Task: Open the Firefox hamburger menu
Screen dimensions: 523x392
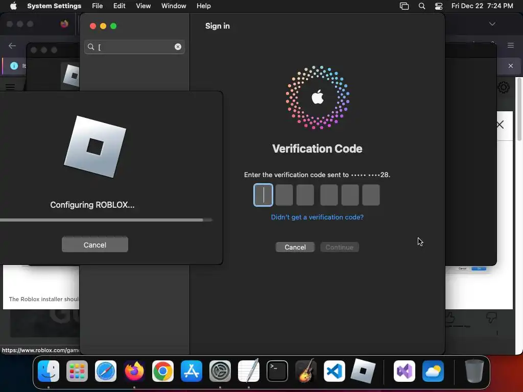Action: (511, 45)
